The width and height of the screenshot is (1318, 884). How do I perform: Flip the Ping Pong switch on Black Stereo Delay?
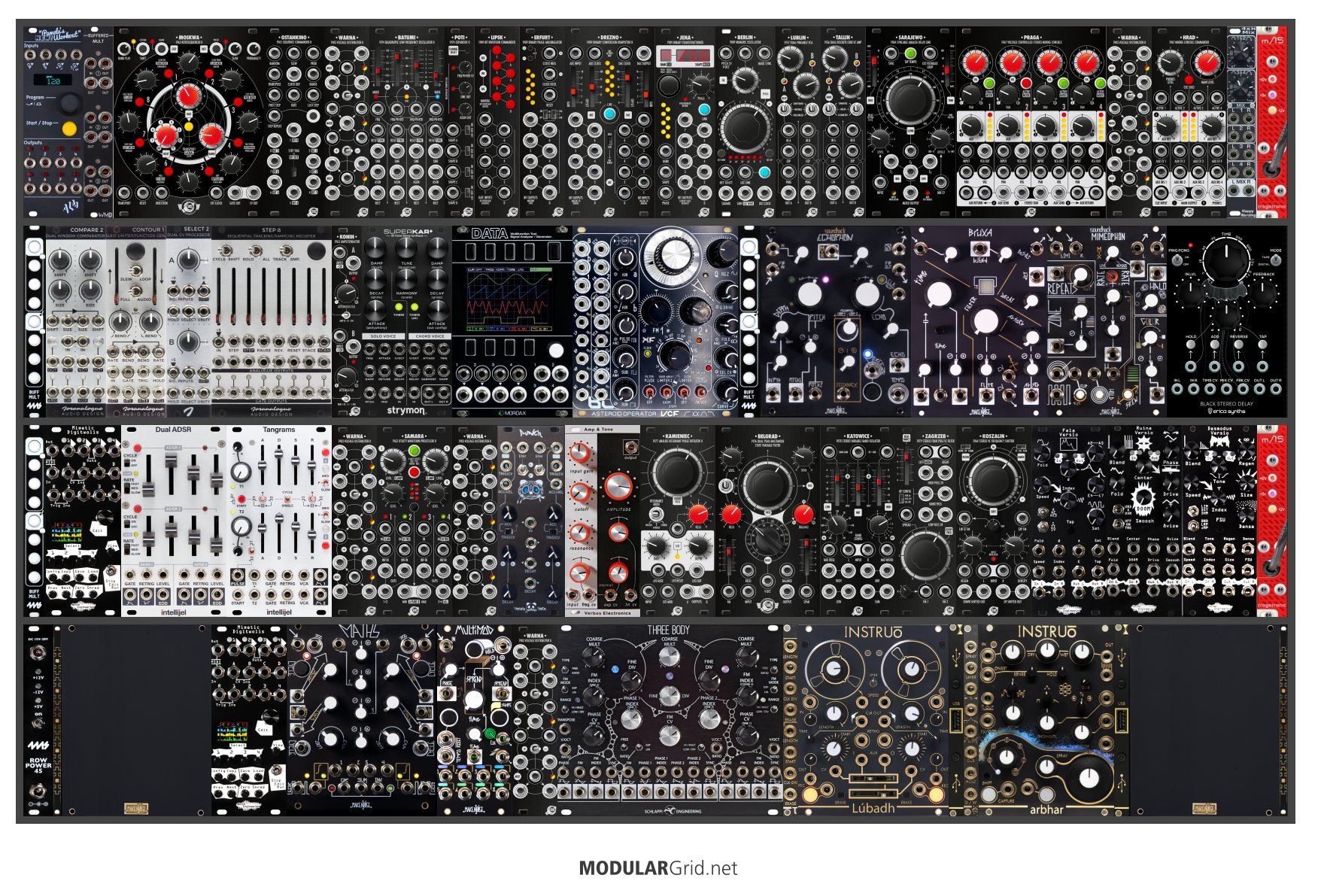1177,260
